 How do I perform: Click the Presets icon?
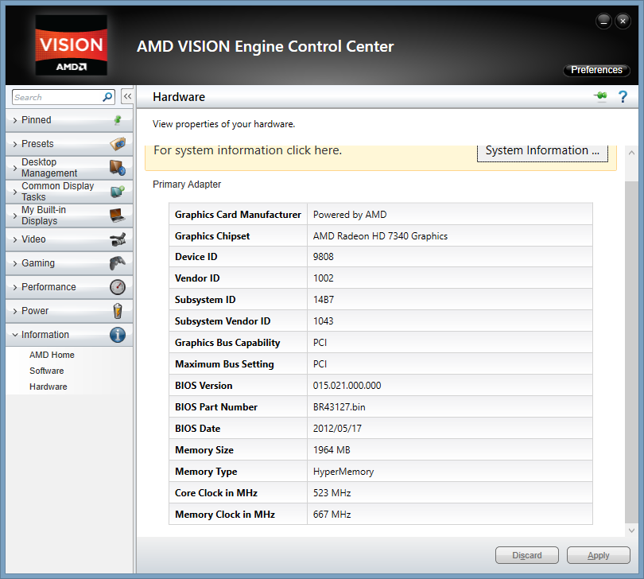pos(118,144)
